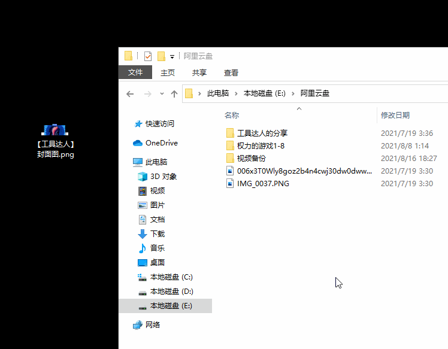The height and width of the screenshot is (349, 448).
Task: Select desktop file 【工具达人】封面图.png
Action: pyautogui.click(x=55, y=141)
